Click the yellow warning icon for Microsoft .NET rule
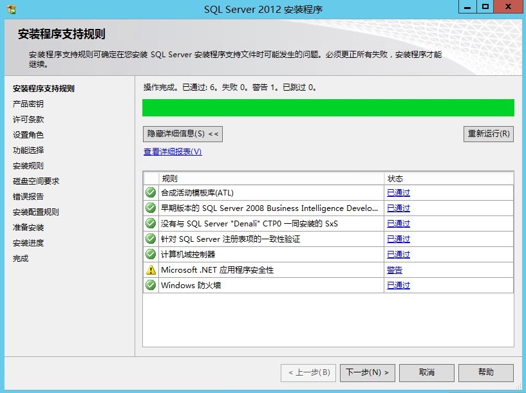Image resolution: width=526 pixels, height=393 pixels. (x=151, y=270)
